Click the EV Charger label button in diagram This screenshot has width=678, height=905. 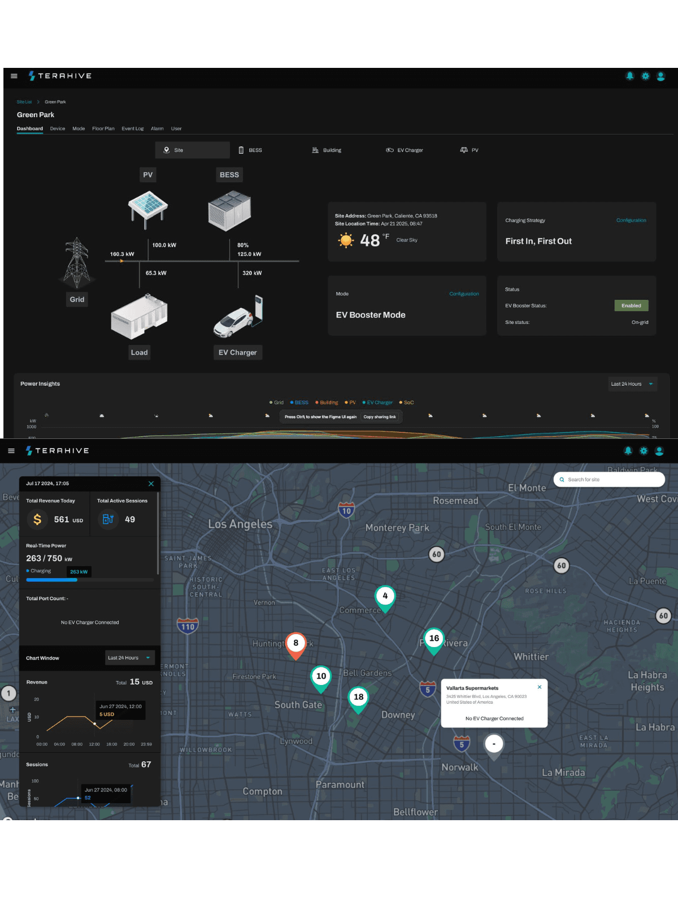point(238,352)
